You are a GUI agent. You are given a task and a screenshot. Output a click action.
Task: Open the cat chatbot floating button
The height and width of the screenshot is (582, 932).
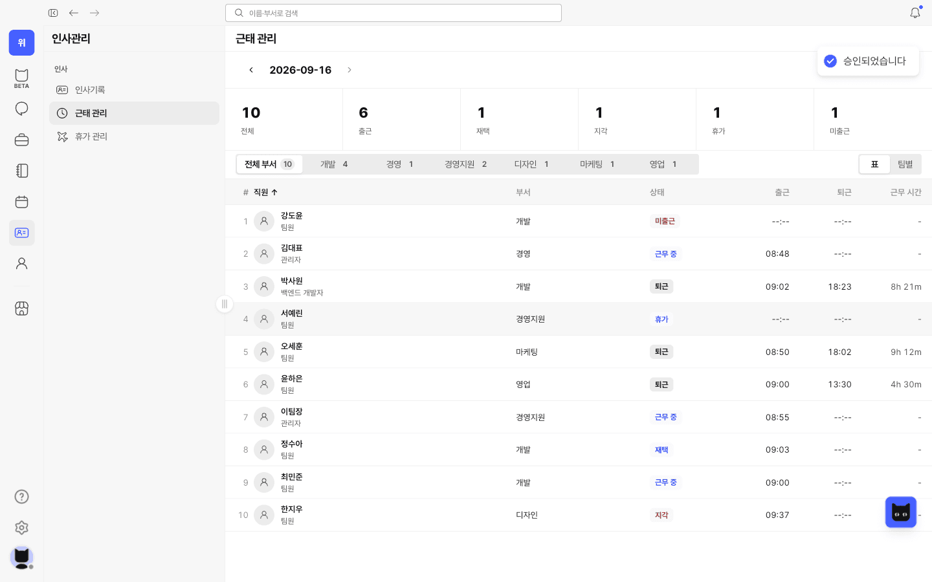point(901,512)
